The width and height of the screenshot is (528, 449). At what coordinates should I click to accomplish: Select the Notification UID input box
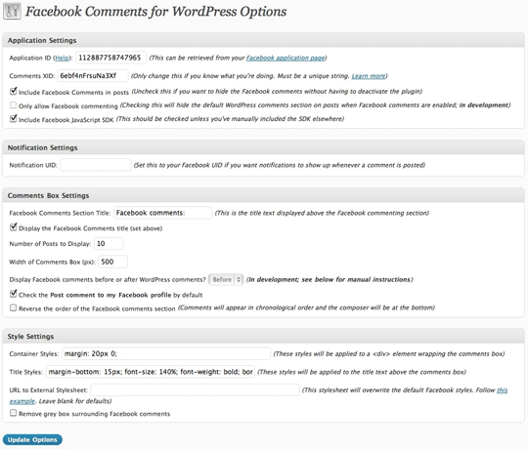coord(96,165)
